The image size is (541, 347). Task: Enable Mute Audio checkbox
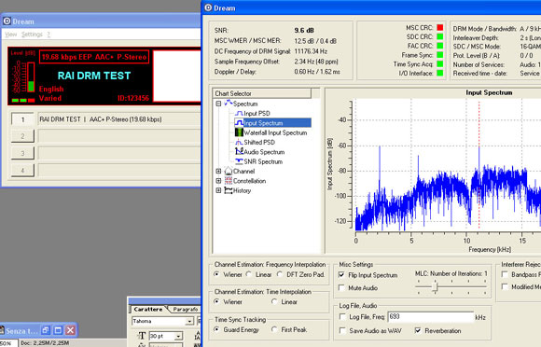[342, 287]
